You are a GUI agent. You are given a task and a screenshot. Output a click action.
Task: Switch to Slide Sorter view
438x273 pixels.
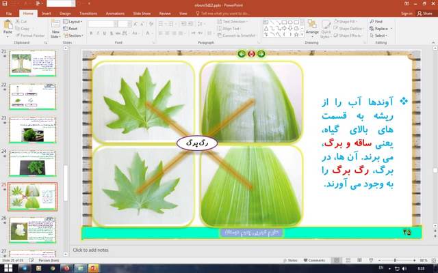pyautogui.click(x=348, y=260)
